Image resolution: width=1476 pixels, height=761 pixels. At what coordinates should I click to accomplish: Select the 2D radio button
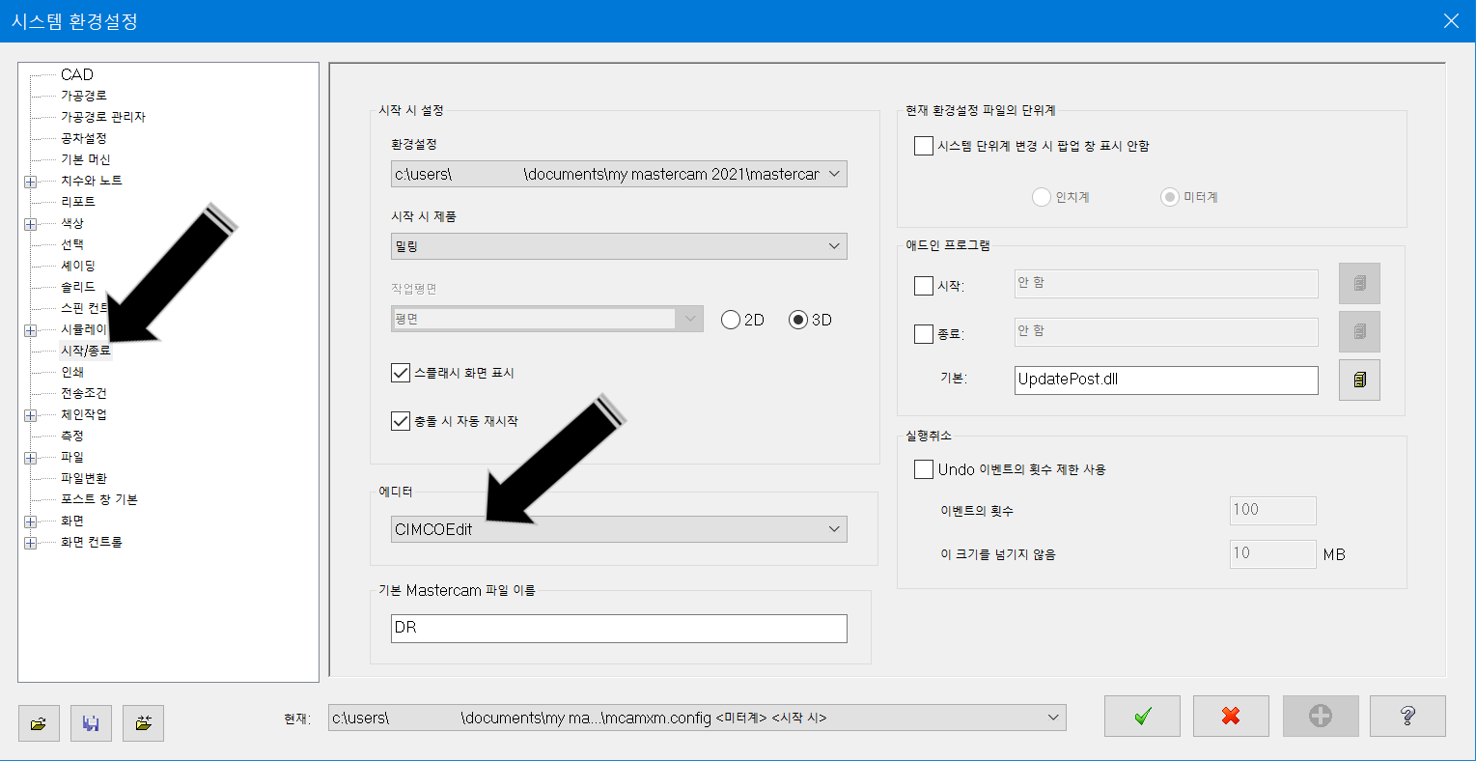pyautogui.click(x=731, y=320)
